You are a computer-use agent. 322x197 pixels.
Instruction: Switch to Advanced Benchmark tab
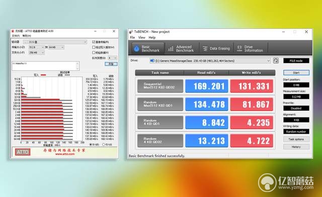point(181,48)
